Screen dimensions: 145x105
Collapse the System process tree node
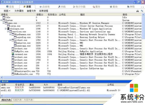click(x=1, y=20)
